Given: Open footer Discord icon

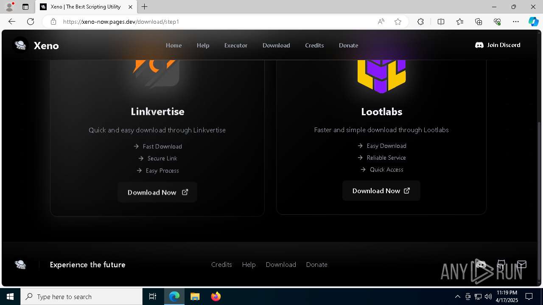Looking at the screenshot, I should tap(481, 265).
